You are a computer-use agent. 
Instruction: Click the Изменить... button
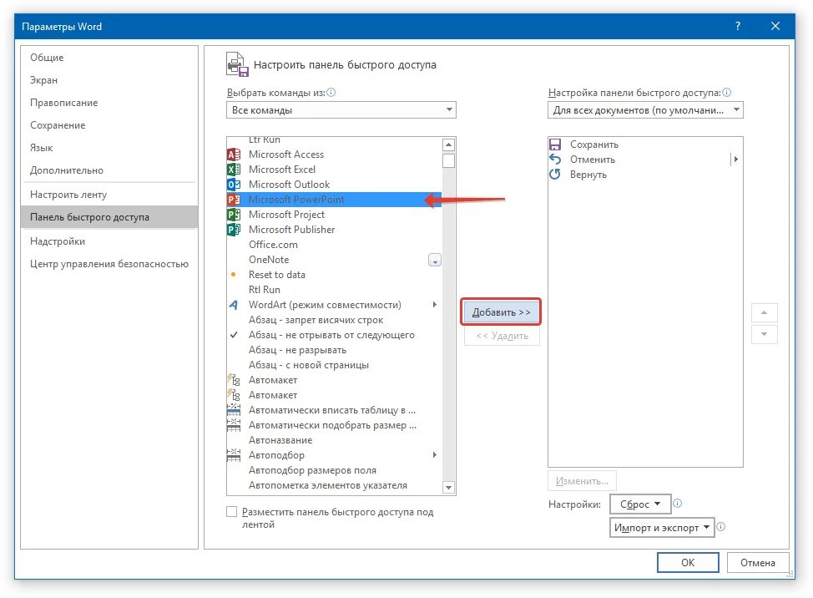[x=582, y=481]
